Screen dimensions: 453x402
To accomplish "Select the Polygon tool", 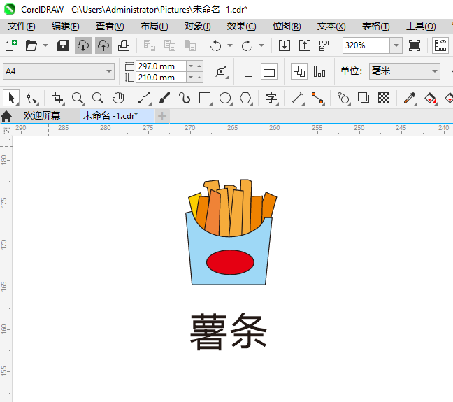I will [246, 99].
